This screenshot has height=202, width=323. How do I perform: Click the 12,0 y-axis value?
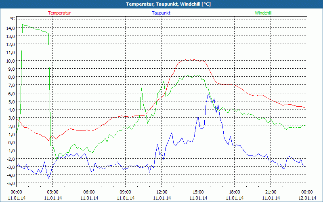click(x=11, y=44)
